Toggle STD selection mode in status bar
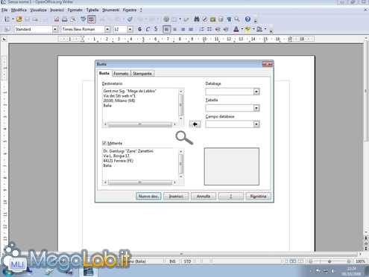 point(188,261)
